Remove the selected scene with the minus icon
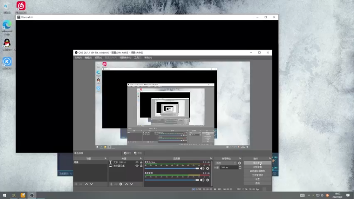The height and width of the screenshot is (199, 354). tap(81, 184)
